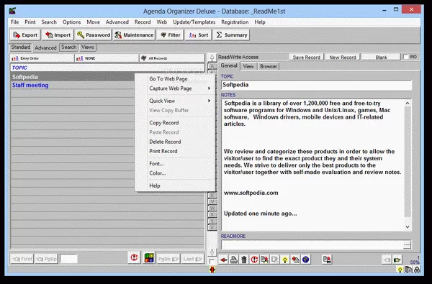This screenshot has width=432, height=284.
Task: Click the Summary sigma button
Action: (x=231, y=35)
